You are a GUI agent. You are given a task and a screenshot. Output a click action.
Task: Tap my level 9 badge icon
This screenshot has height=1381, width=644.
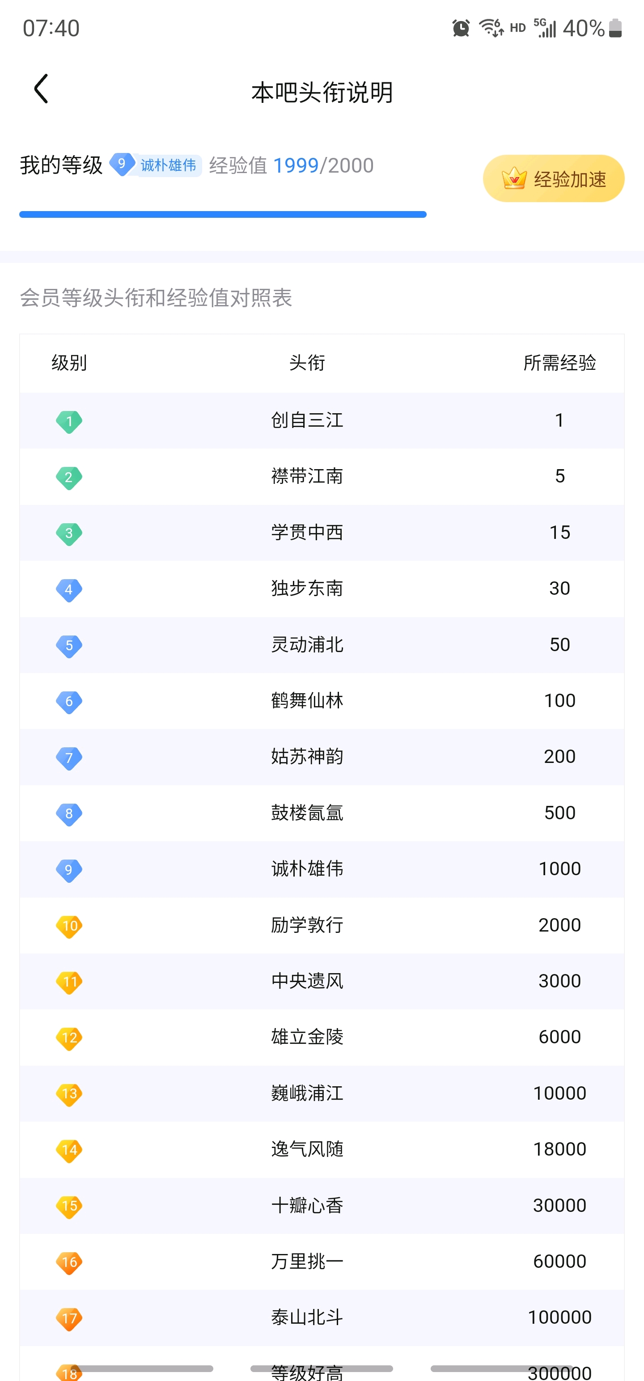122,164
